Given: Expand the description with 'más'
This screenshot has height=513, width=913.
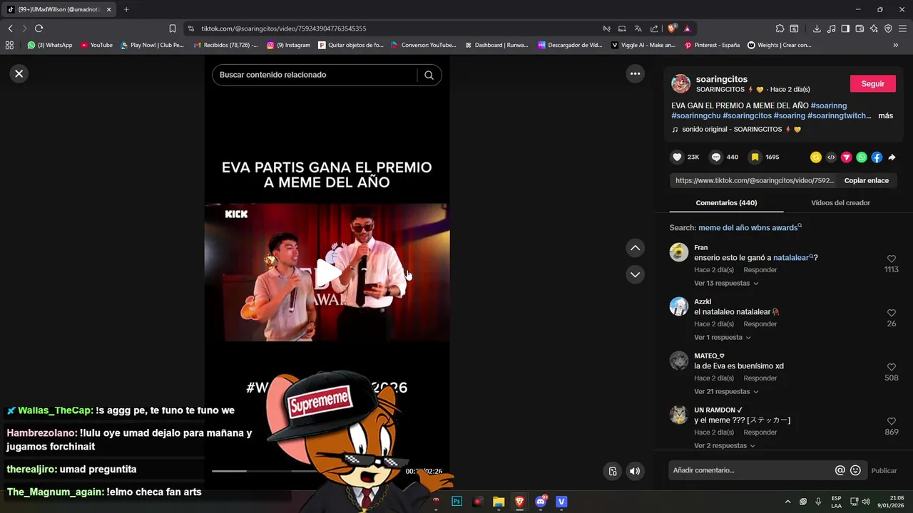Looking at the screenshot, I should [885, 115].
